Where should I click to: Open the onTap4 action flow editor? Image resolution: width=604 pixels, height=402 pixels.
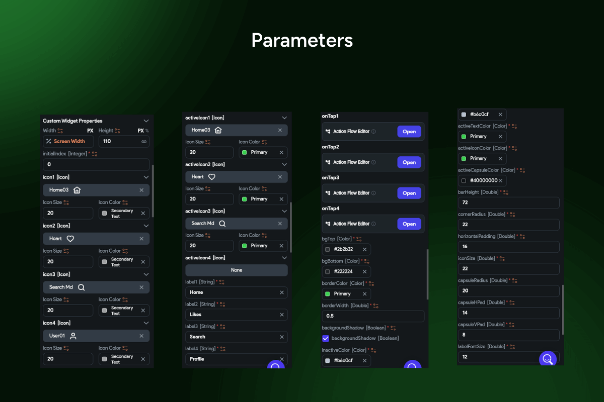pyautogui.click(x=409, y=224)
